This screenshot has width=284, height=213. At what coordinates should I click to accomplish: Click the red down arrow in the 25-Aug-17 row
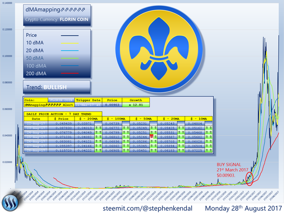(151, 137)
